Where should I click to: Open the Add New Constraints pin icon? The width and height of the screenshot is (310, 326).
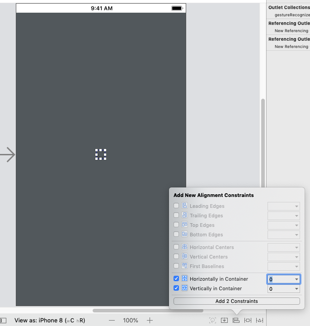[248, 321]
